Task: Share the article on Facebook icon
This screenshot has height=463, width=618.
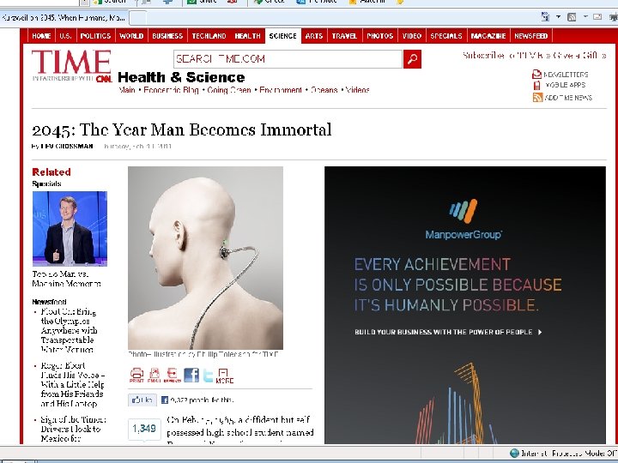Action: click(x=191, y=375)
